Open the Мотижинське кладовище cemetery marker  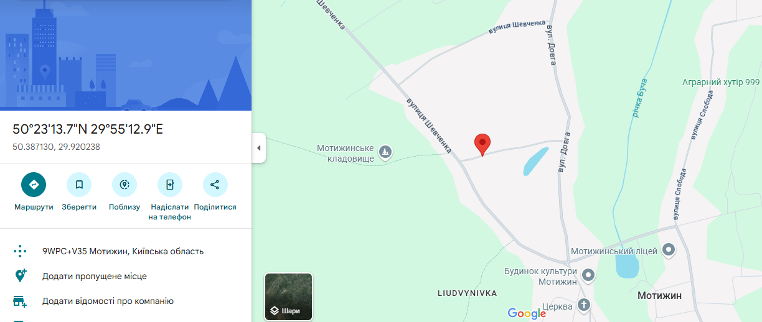tap(385, 152)
